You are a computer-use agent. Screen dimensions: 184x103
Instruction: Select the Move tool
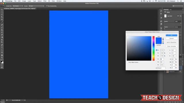point(2,10)
